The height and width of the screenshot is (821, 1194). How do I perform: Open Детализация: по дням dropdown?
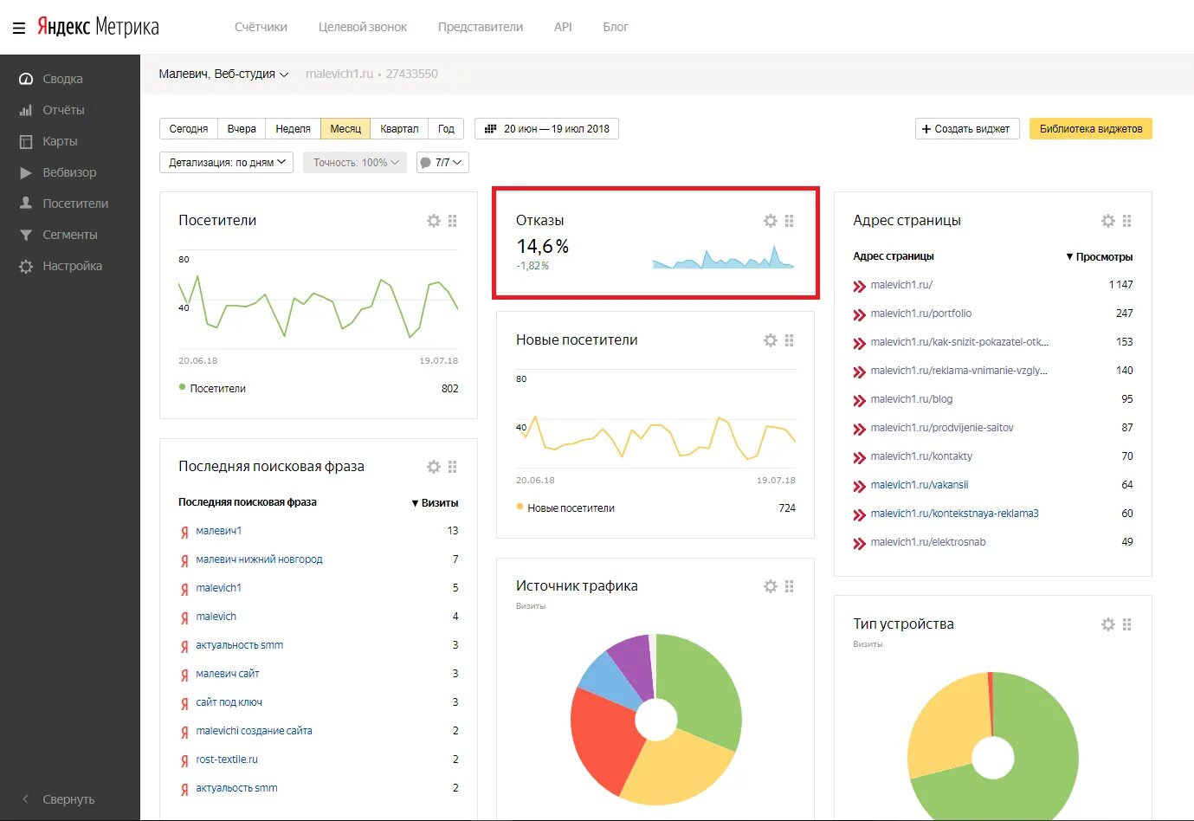[227, 163]
